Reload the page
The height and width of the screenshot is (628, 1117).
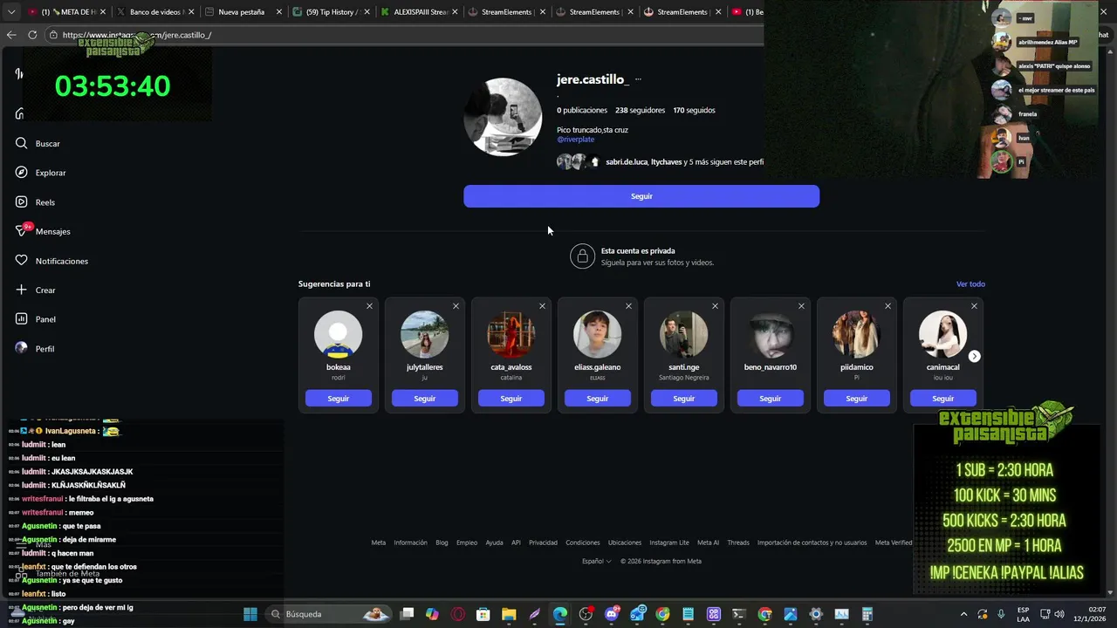pyautogui.click(x=32, y=35)
